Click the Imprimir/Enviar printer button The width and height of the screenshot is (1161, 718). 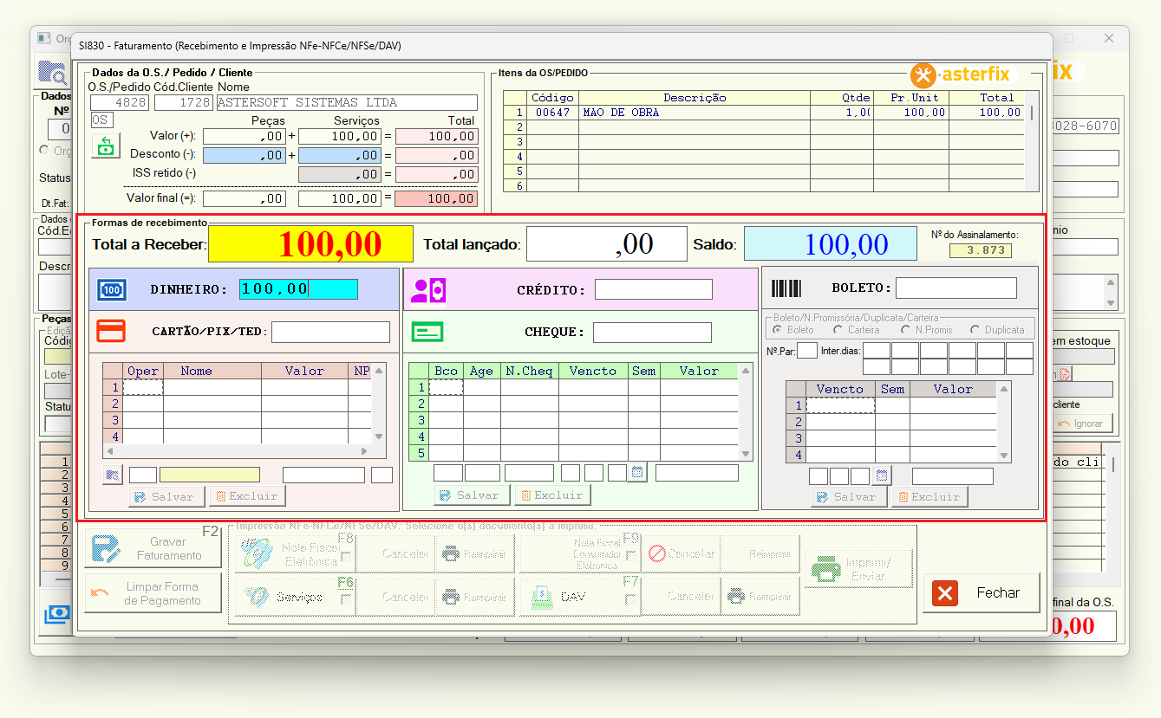(x=858, y=569)
